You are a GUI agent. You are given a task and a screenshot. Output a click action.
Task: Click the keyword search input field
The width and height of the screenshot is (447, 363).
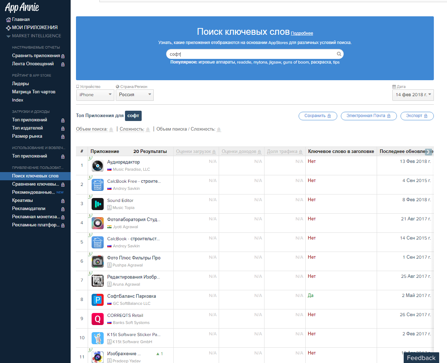[x=255, y=54]
